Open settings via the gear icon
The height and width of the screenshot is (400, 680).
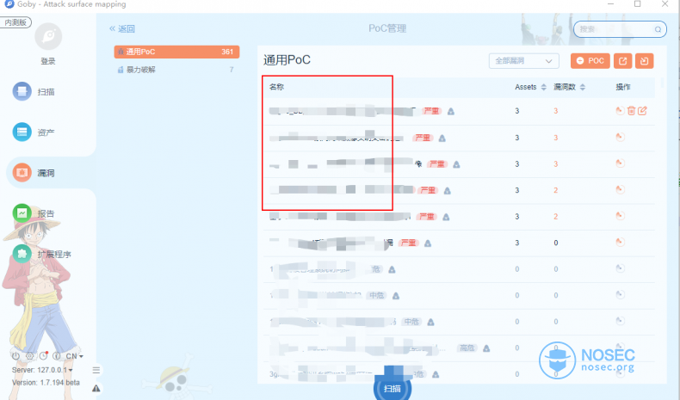click(29, 356)
